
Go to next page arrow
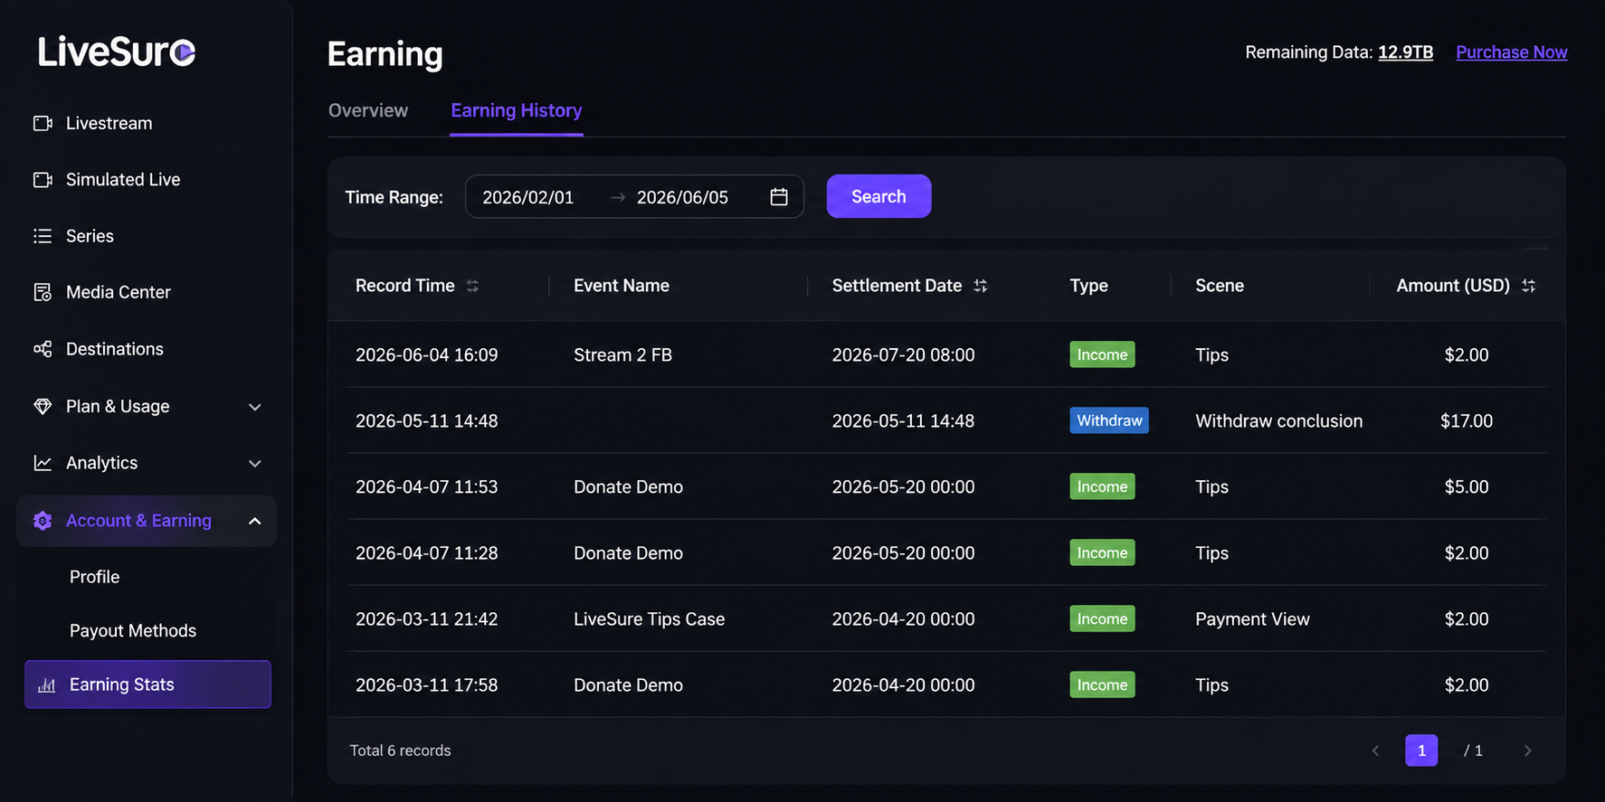(x=1527, y=750)
